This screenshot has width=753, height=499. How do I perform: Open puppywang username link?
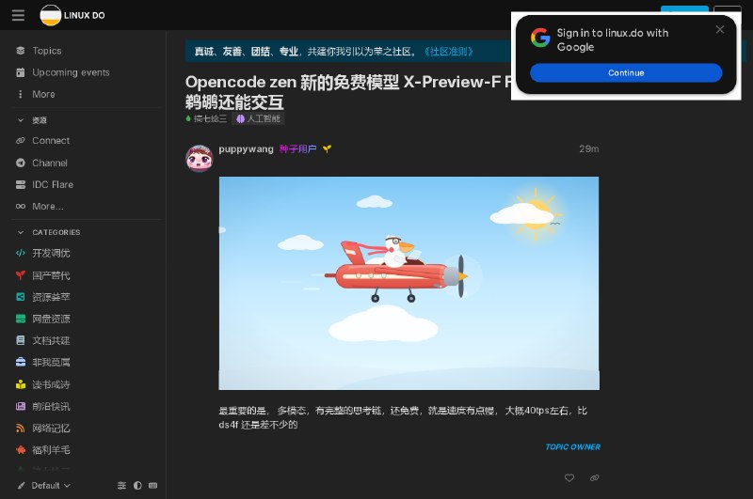coord(246,149)
